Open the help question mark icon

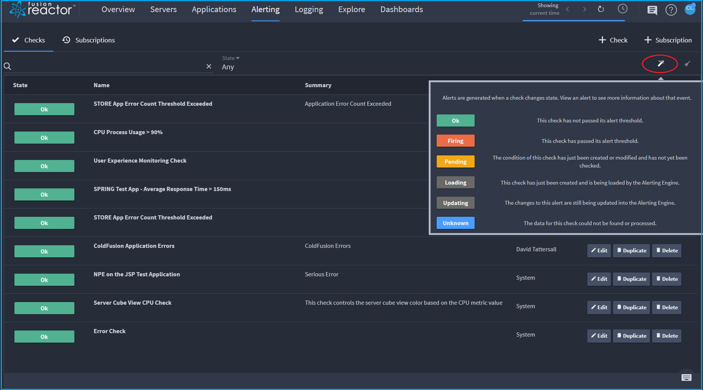coord(671,10)
